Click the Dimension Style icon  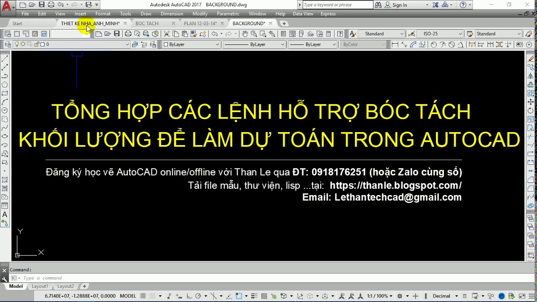click(x=412, y=34)
